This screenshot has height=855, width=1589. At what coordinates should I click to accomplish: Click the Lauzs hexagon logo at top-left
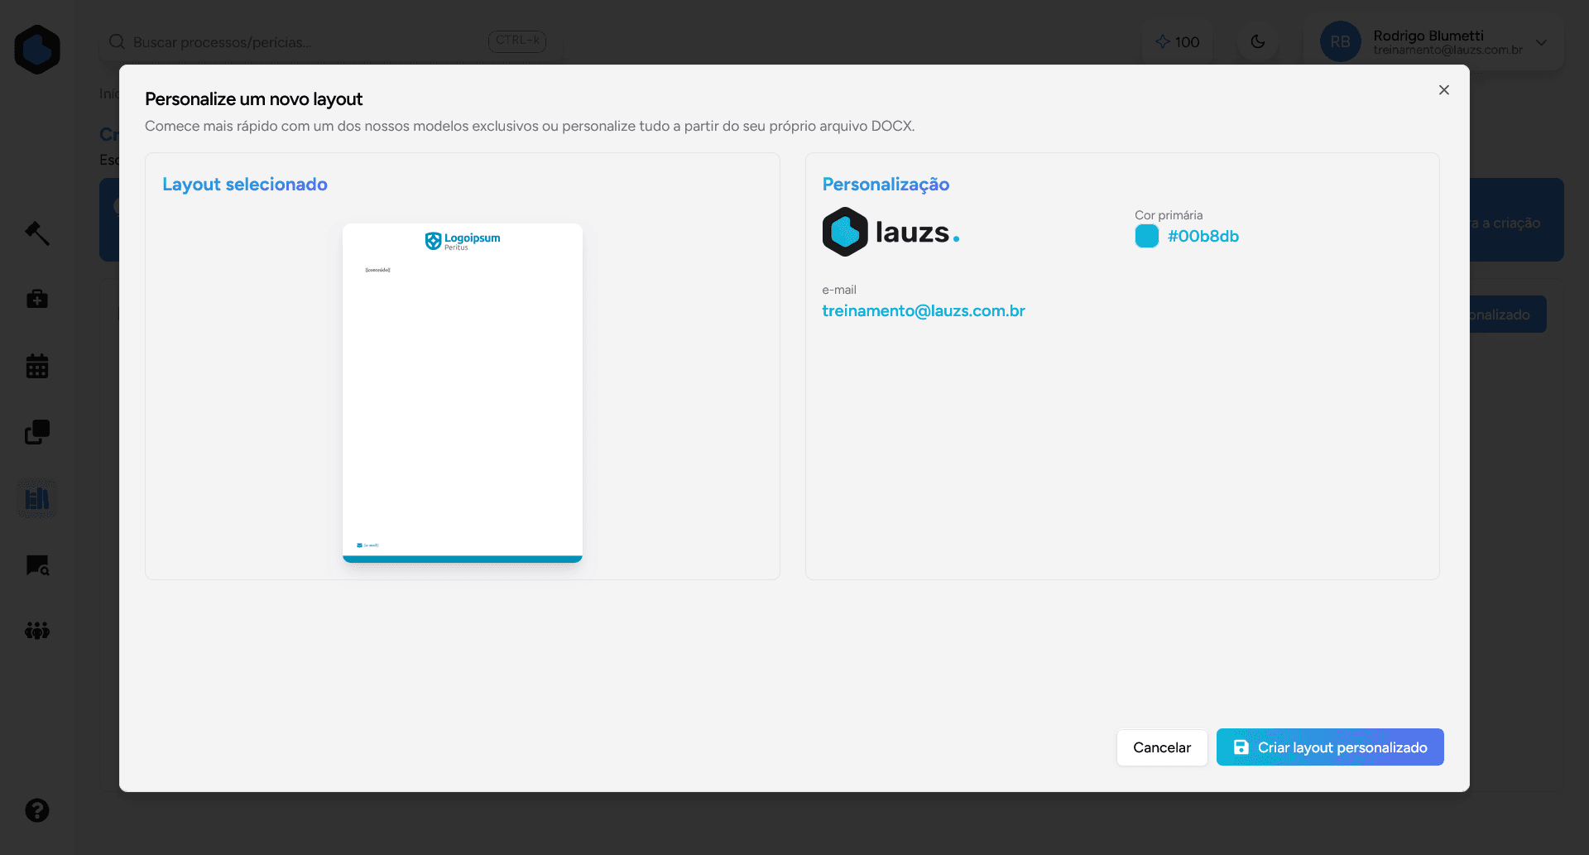pyautogui.click(x=37, y=50)
